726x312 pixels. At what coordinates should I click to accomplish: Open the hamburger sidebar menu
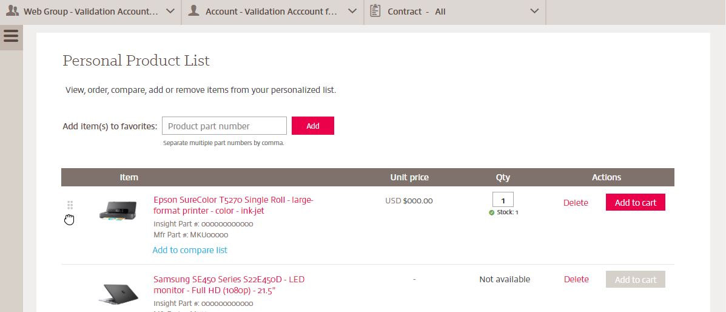coord(11,36)
